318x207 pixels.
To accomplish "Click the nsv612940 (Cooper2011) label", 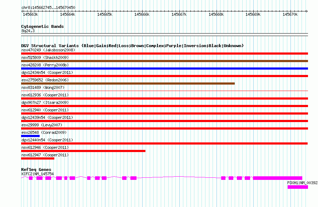I will [x=45, y=110].
